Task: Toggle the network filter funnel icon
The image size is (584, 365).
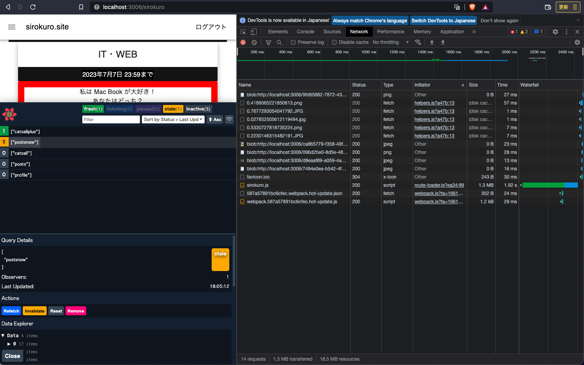Action: 268,42
